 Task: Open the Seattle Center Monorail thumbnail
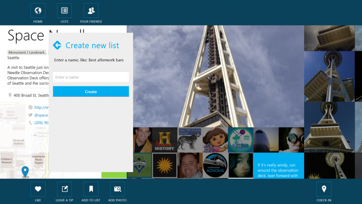pyautogui.click(x=215, y=165)
